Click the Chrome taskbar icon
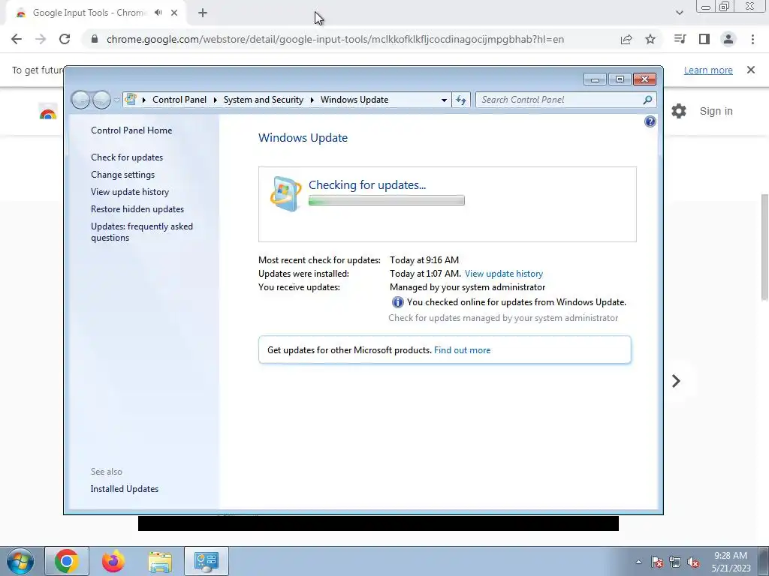Image resolution: width=769 pixels, height=576 pixels. 67,561
